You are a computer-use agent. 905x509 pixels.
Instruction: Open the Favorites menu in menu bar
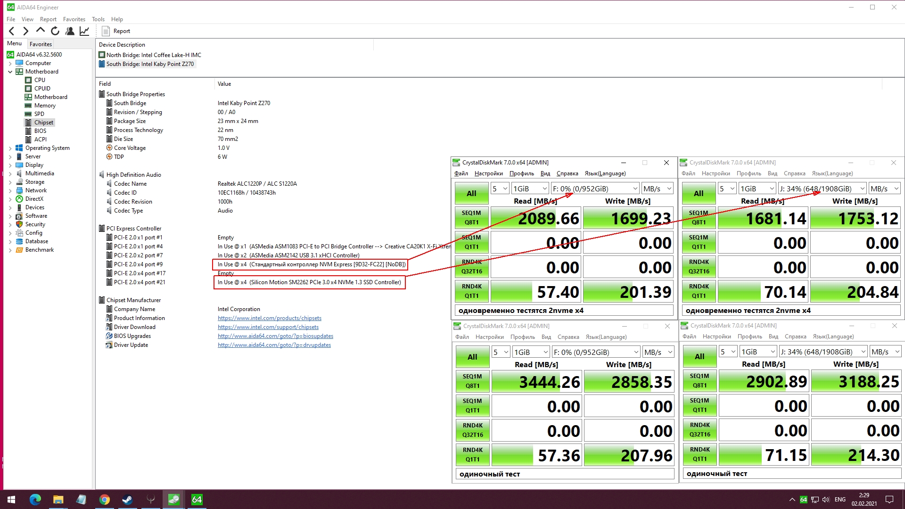point(74,19)
